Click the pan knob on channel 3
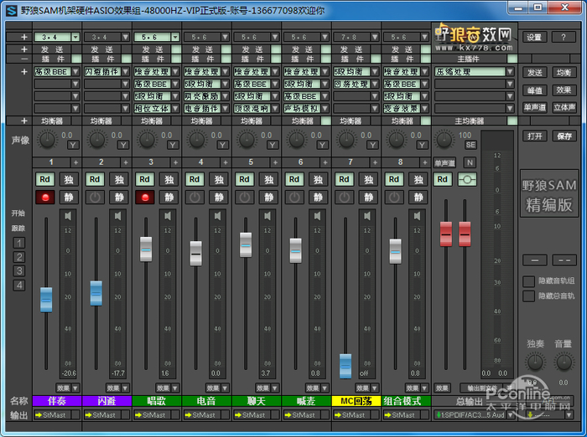 click(148, 139)
